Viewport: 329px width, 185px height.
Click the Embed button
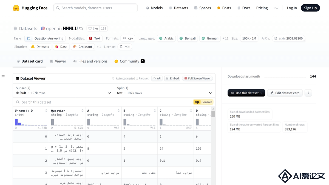point(172,78)
